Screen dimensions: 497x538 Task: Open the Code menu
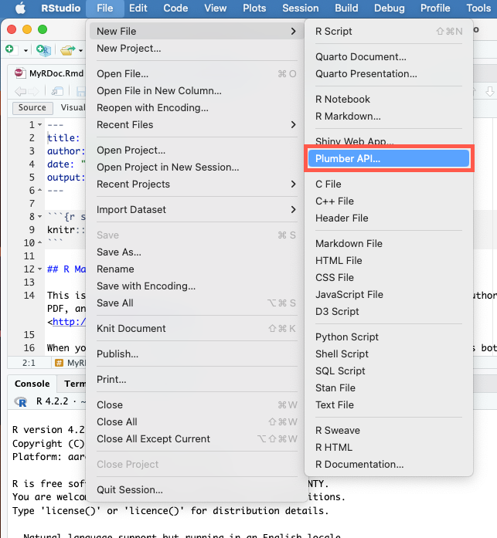click(175, 8)
